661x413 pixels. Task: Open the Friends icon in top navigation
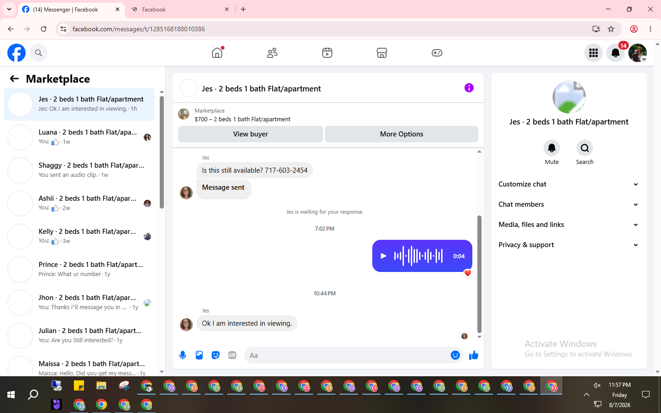pos(272,53)
